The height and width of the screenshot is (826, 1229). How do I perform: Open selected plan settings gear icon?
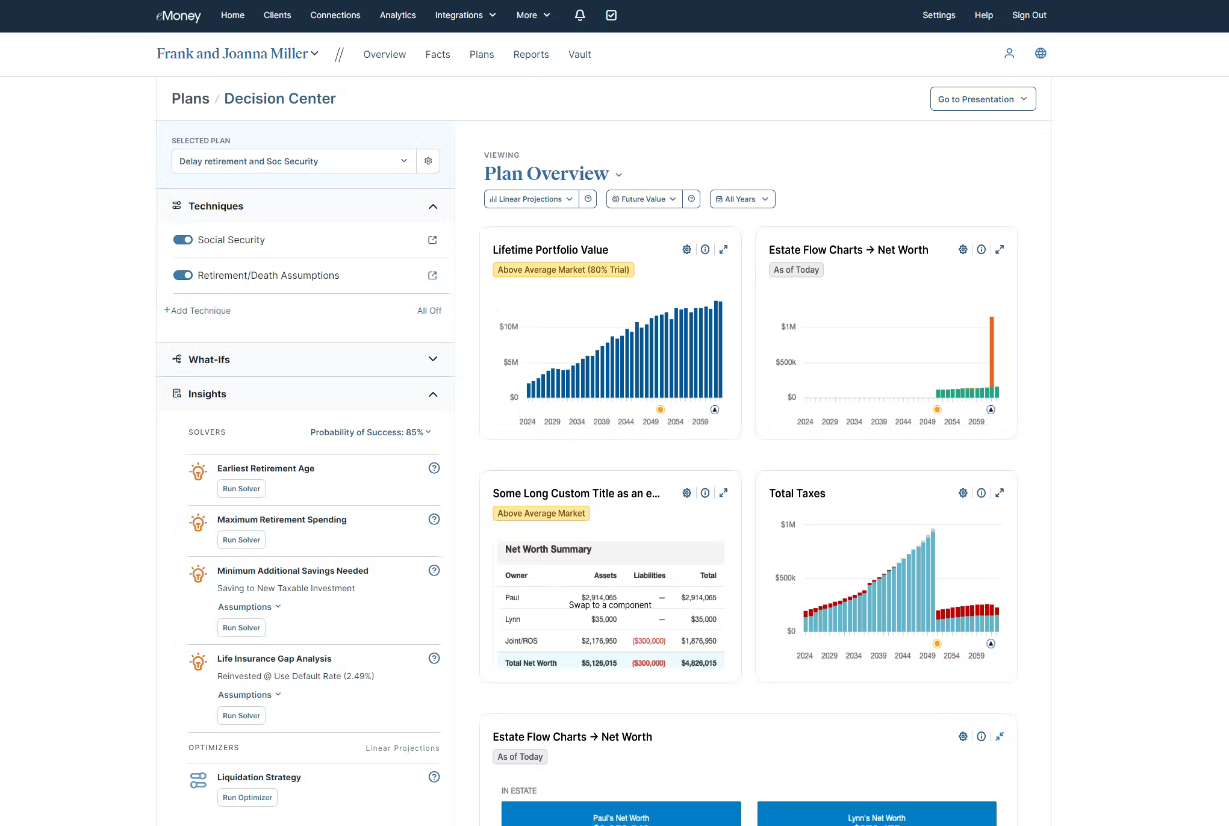(x=428, y=161)
